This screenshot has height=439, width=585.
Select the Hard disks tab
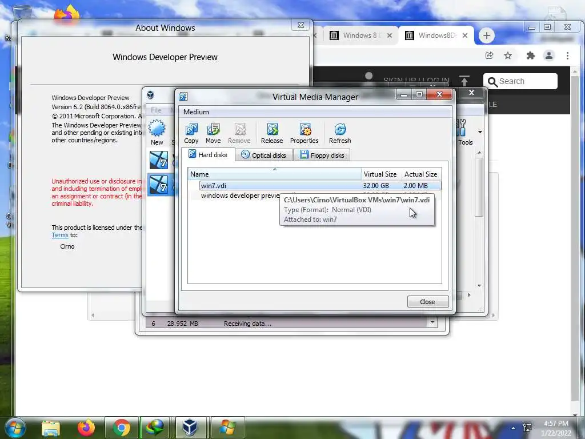pyautogui.click(x=208, y=154)
